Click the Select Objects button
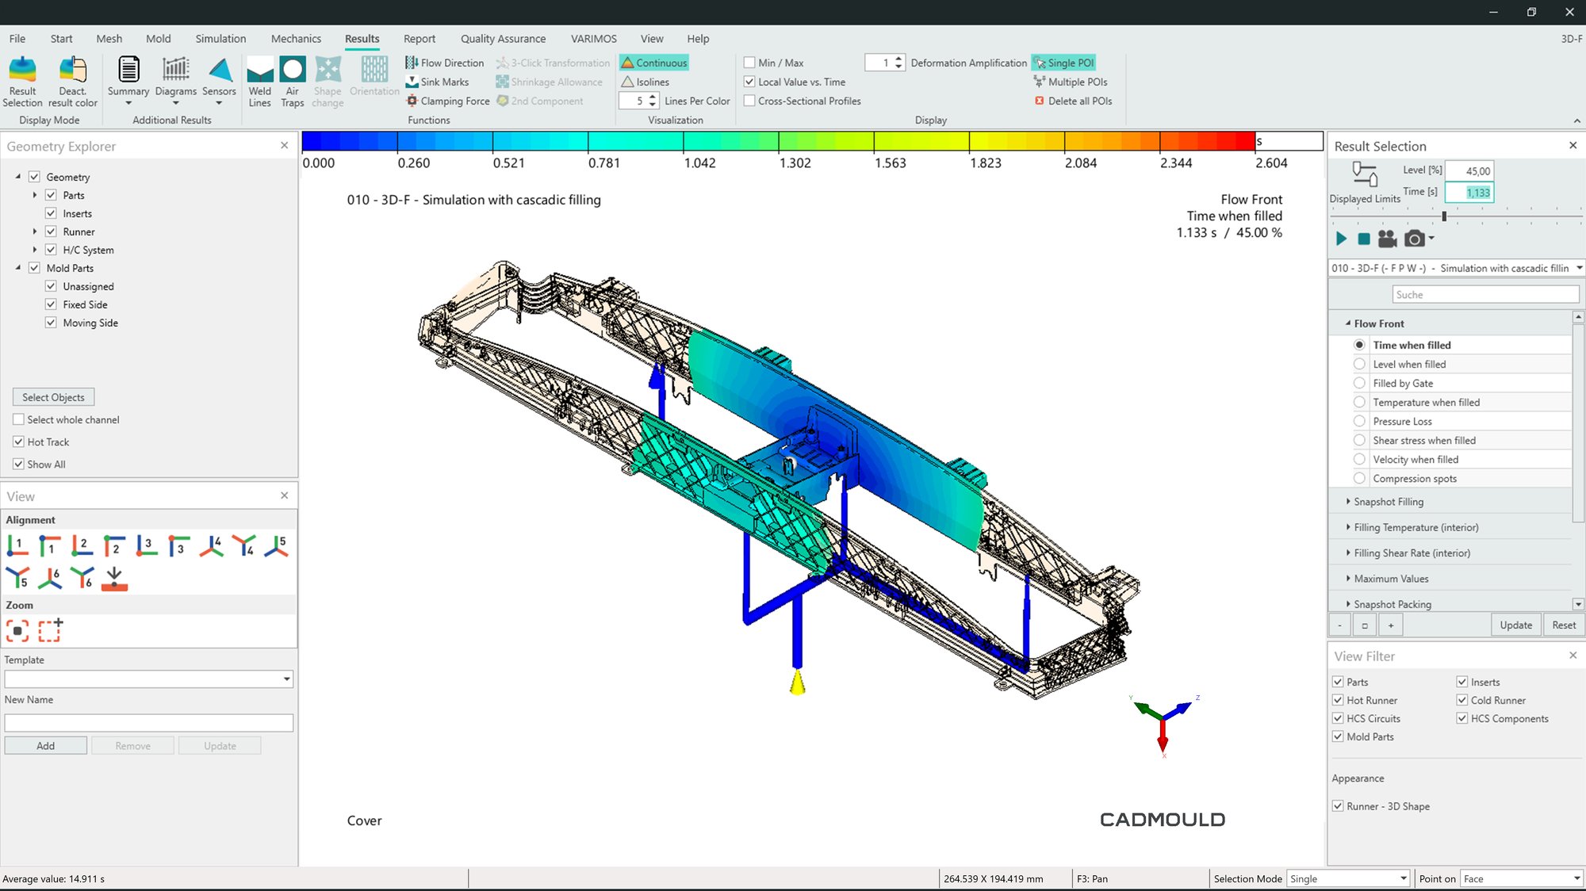Image resolution: width=1586 pixels, height=891 pixels. point(53,397)
